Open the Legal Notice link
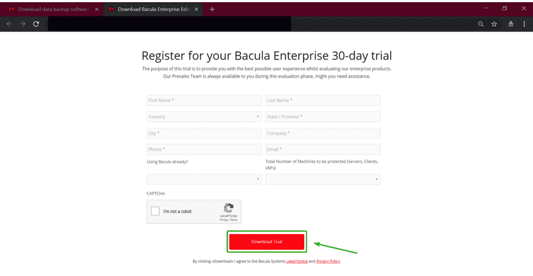The height and width of the screenshot is (276, 533). 296,262
